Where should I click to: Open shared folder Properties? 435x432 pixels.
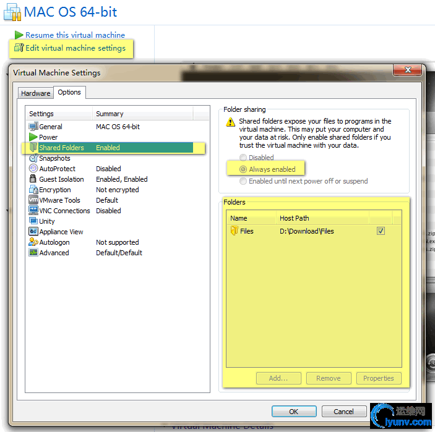tap(379, 378)
